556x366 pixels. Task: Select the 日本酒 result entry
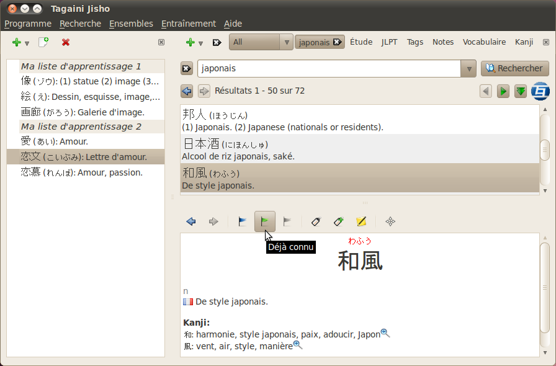click(x=359, y=149)
